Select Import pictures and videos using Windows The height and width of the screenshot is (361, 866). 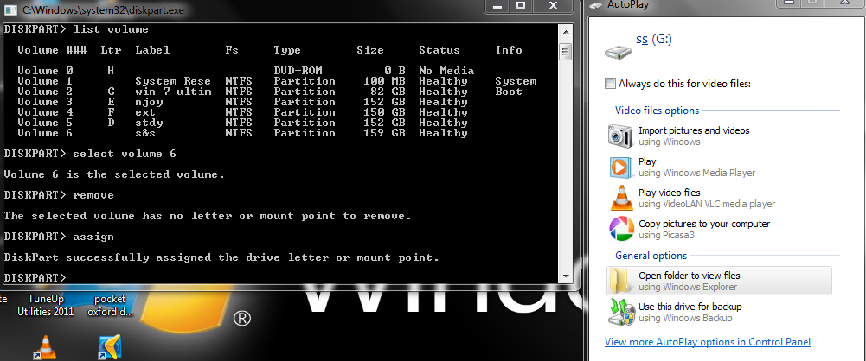click(x=719, y=136)
